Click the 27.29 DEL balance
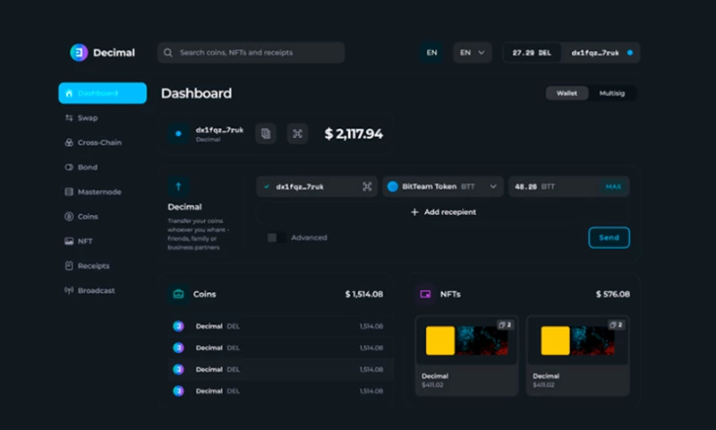This screenshot has height=430, width=716. click(532, 53)
